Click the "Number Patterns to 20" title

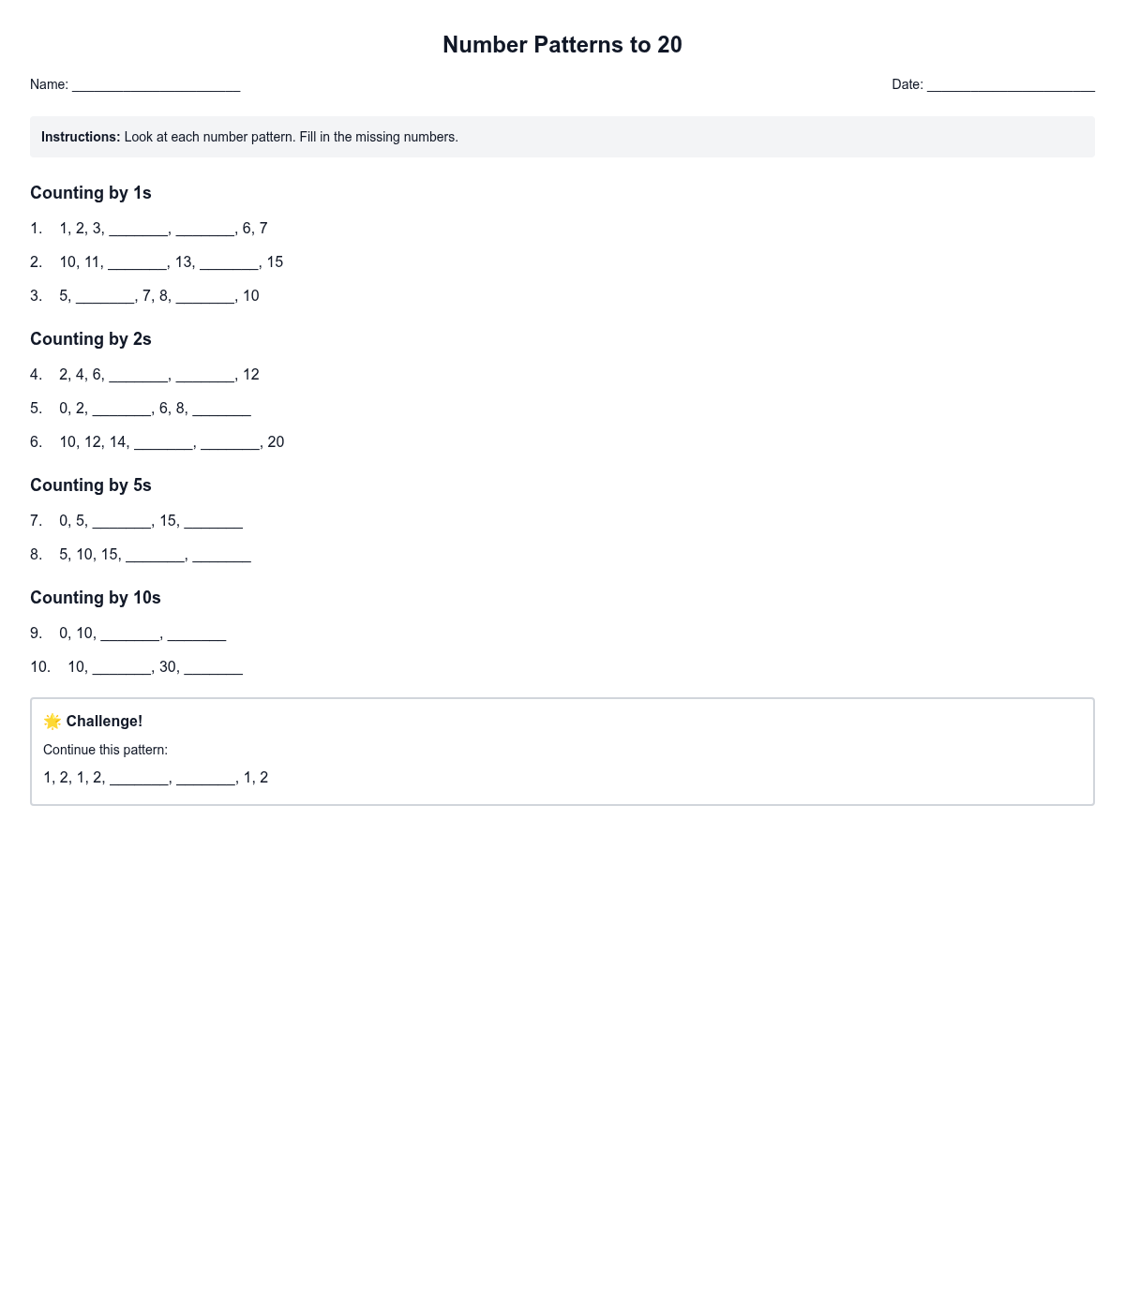click(x=562, y=45)
